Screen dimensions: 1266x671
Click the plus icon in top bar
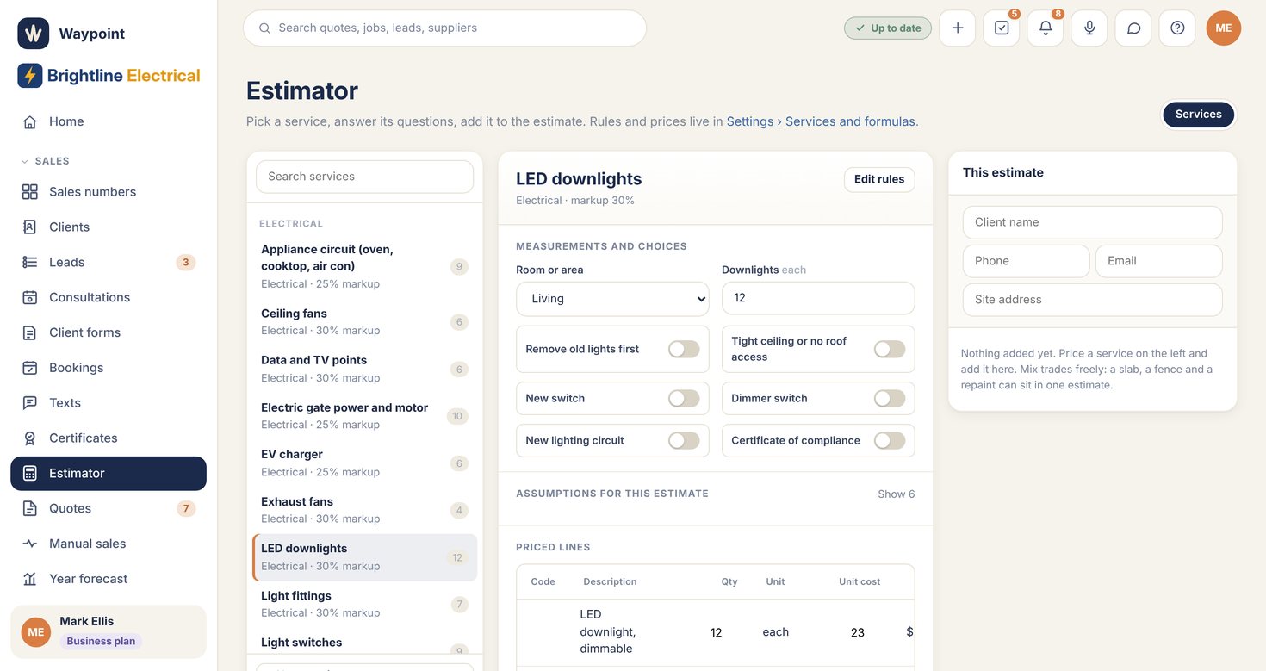point(958,28)
